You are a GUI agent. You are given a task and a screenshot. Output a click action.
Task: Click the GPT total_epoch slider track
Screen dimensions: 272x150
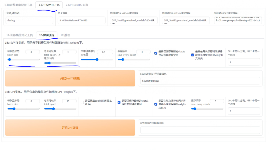tap(60, 109)
